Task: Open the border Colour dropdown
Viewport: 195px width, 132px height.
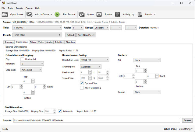Action: 147,92
